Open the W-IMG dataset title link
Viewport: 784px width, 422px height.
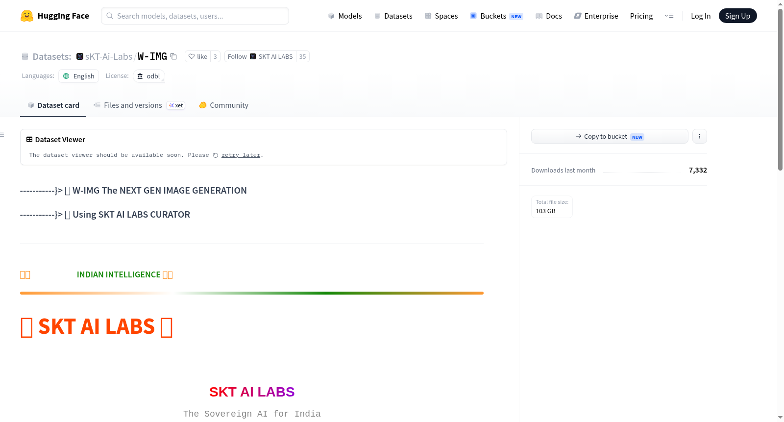coord(152,56)
